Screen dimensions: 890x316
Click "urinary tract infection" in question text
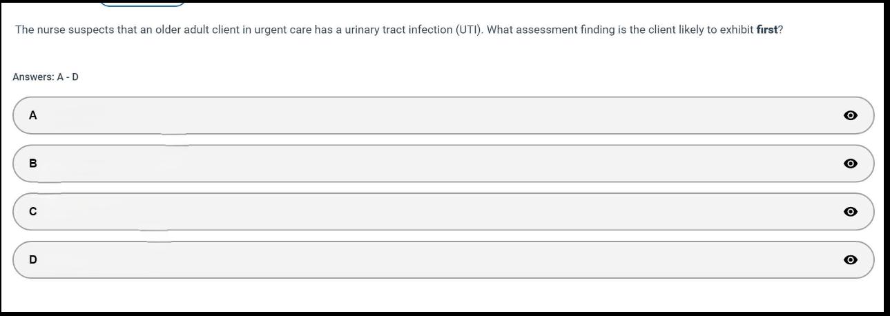[399, 30]
